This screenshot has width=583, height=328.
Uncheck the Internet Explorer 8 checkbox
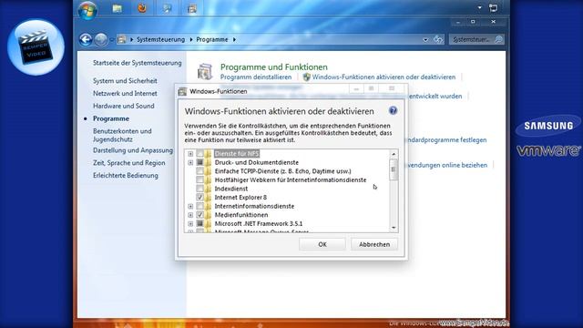pyautogui.click(x=199, y=198)
